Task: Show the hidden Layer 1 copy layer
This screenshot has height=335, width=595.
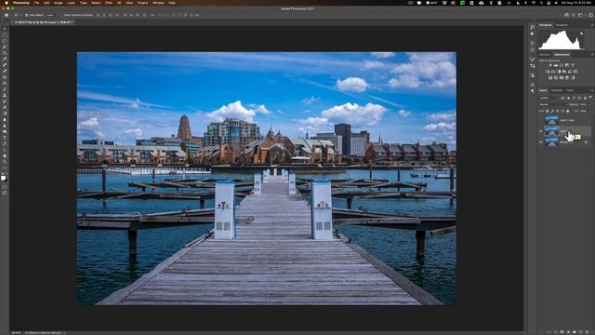Action: pos(541,120)
